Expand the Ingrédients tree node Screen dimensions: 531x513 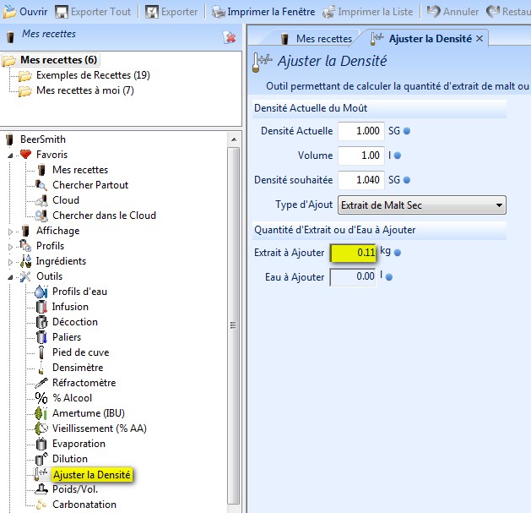tap(11, 261)
